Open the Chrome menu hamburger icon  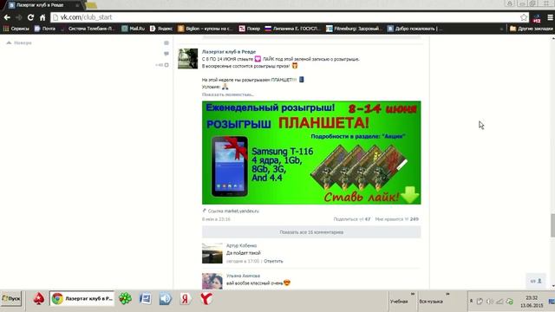550,17
